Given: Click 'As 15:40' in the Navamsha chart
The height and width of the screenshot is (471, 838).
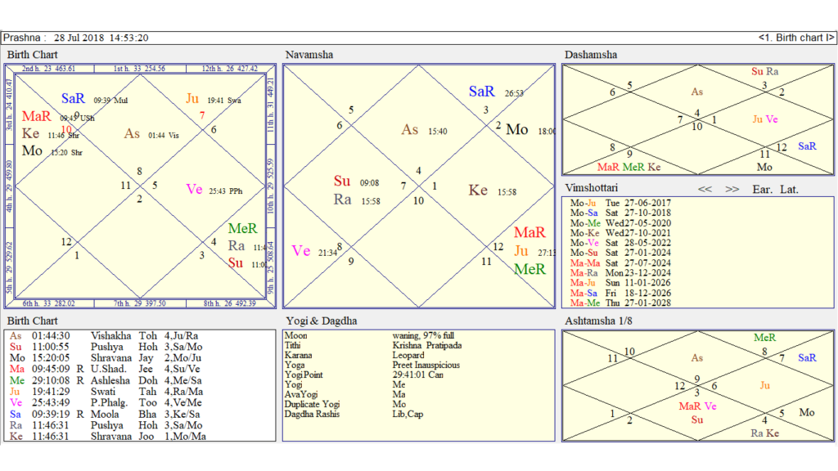Looking at the screenshot, I should 425,130.
